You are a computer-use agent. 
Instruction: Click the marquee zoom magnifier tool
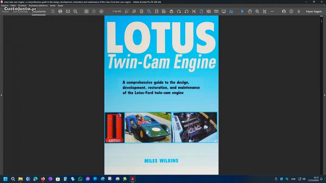pyautogui.click(x=257, y=11)
